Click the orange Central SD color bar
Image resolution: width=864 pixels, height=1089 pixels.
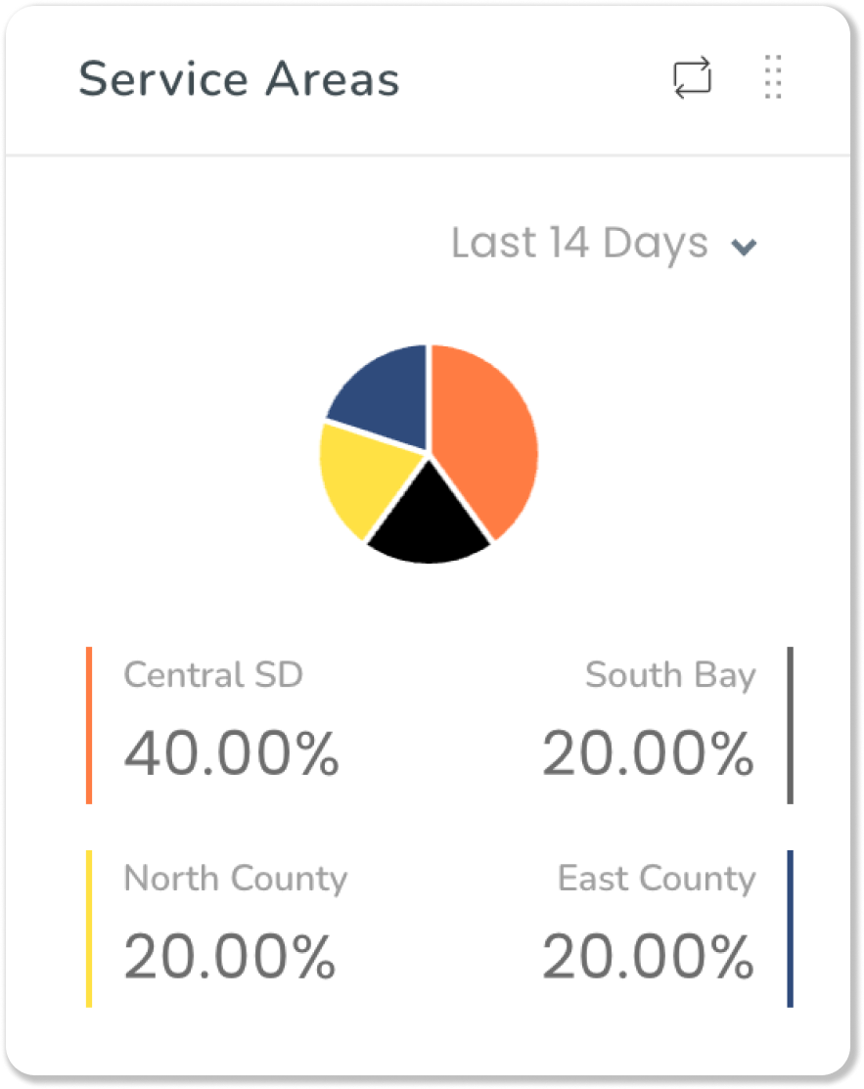(89, 725)
